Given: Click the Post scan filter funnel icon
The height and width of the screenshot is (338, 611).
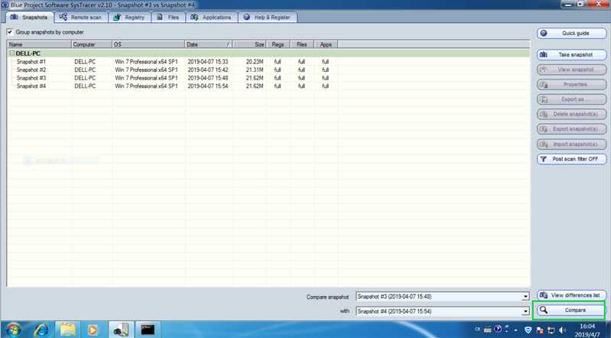Looking at the screenshot, I should [543, 159].
